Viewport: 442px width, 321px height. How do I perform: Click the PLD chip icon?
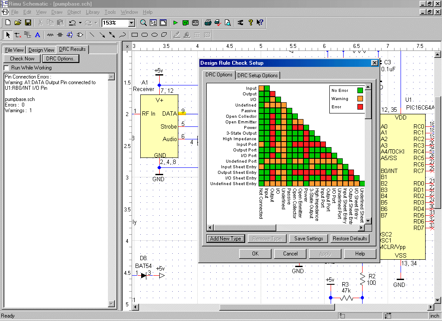click(x=195, y=23)
